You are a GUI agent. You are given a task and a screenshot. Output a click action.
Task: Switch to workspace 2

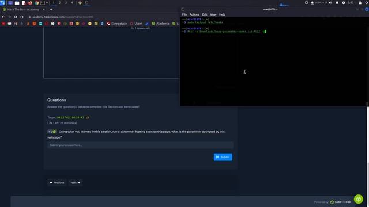pyautogui.click(x=59, y=3)
